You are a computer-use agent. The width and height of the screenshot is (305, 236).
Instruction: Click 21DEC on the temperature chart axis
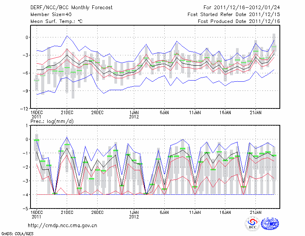tap(67, 113)
